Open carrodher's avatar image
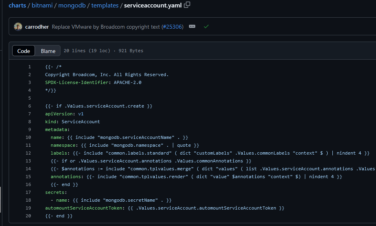376x226 pixels. click(18, 27)
